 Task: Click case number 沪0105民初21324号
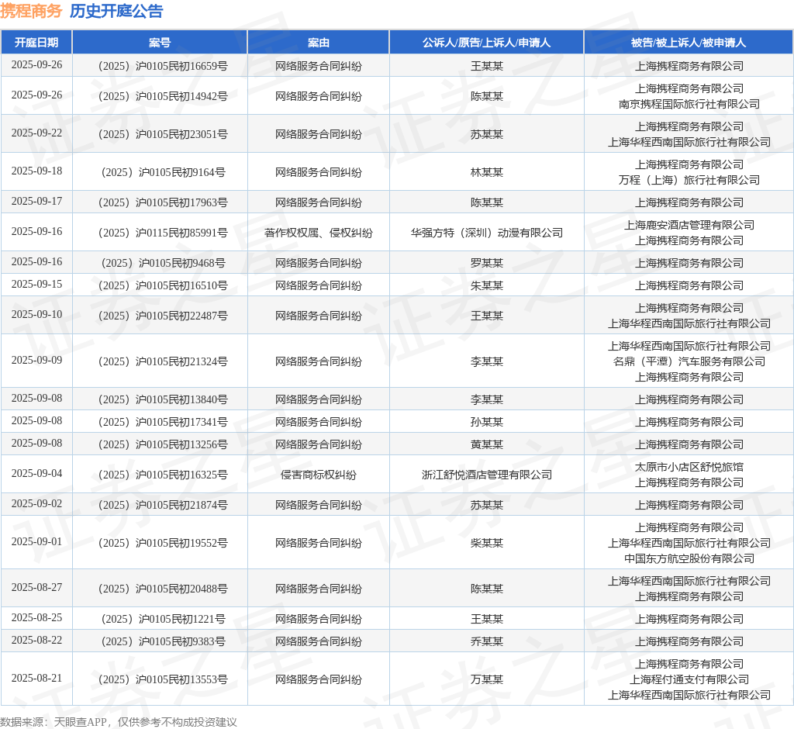pyautogui.click(x=163, y=361)
